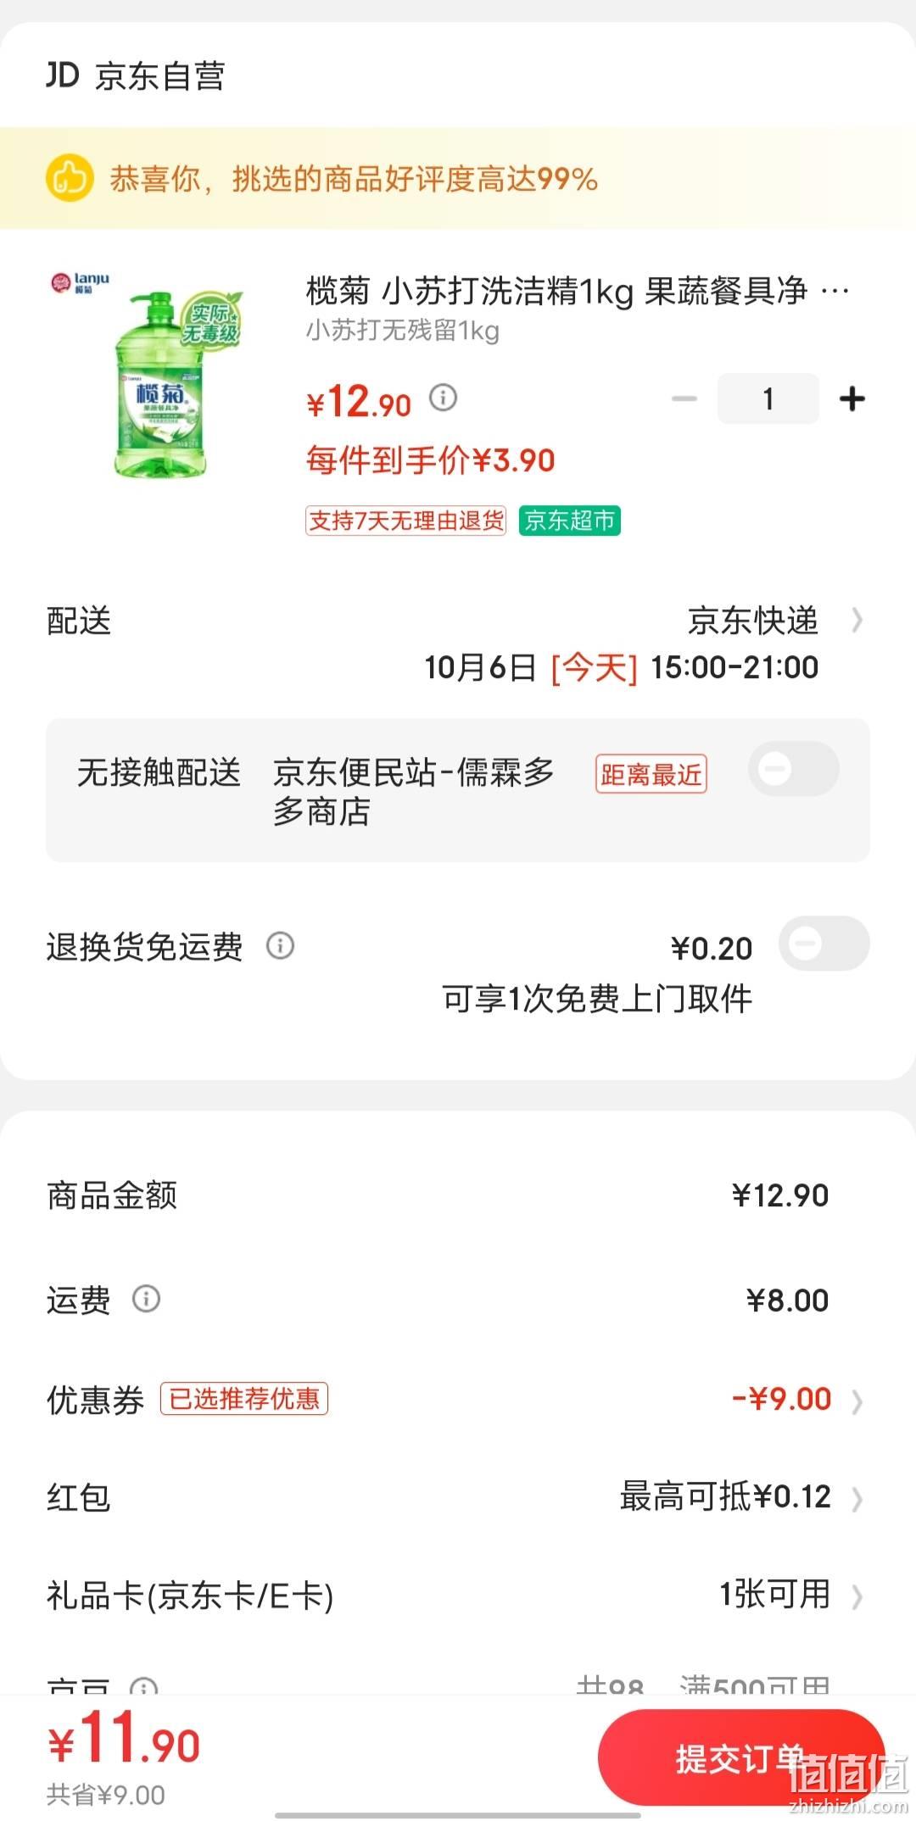Submit order with the 提交订单 button

point(741,1759)
